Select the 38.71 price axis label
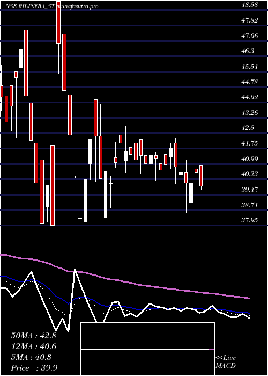Screen dimensions: 268x376 [250, 205]
